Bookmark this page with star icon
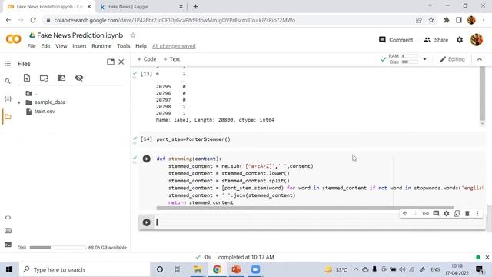 point(431,20)
